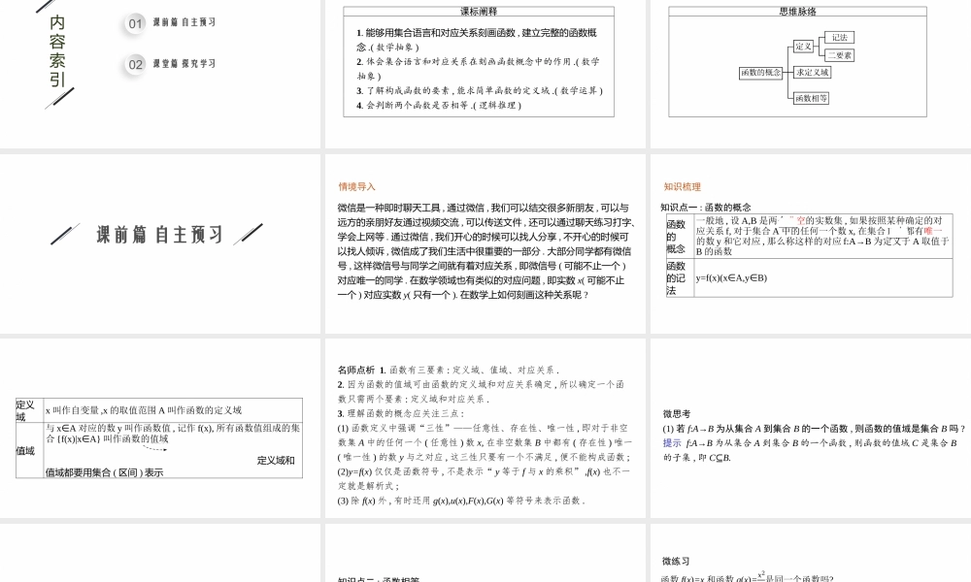
Task: Click the 二要素 node in the diagram
Action: coord(840,55)
